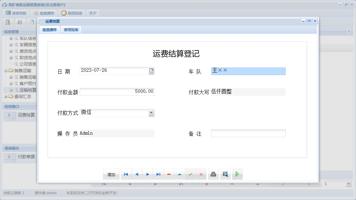The height and width of the screenshot is (200, 356).
Task: Click the 关于 about menu item
Action: [92, 14]
